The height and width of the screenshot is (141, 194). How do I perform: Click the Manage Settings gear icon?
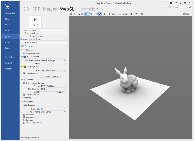point(22,137)
